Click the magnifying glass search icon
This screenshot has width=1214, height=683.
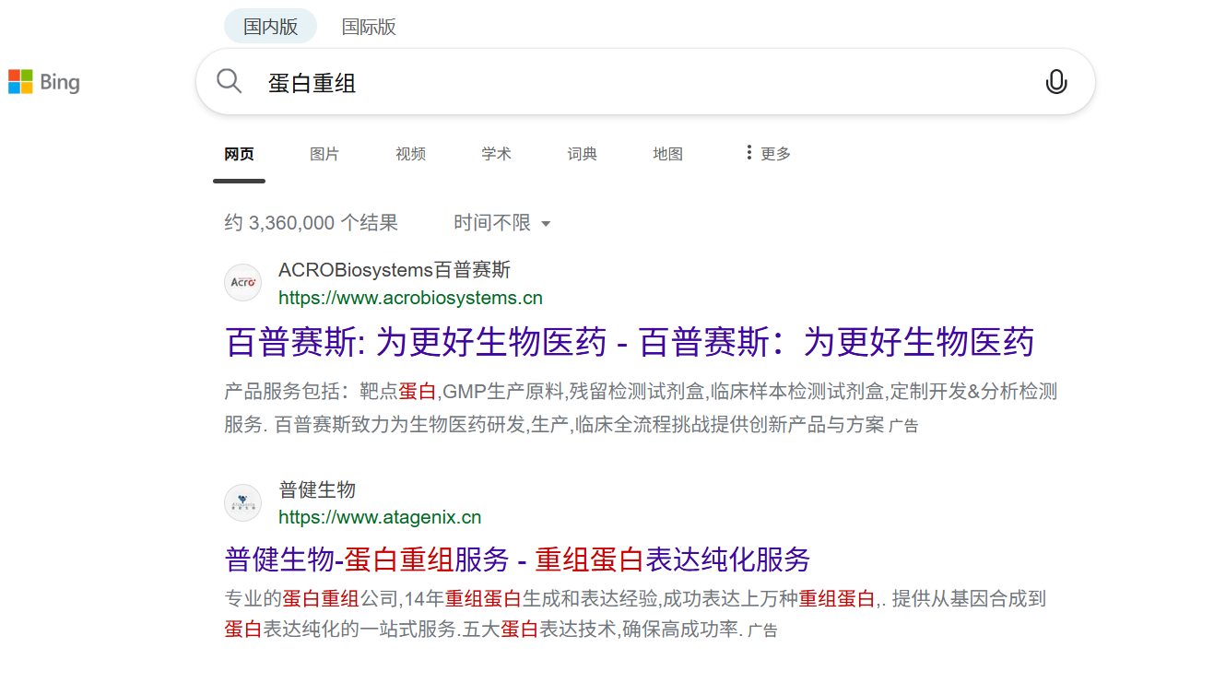(x=229, y=81)
